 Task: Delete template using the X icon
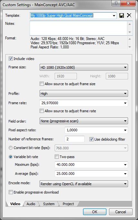pyautogui.click(x=129, y=15)
